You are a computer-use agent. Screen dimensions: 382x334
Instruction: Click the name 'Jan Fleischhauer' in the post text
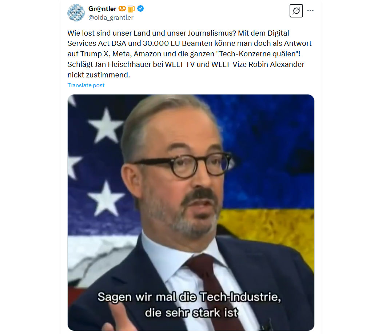click(x=123, y=64)
